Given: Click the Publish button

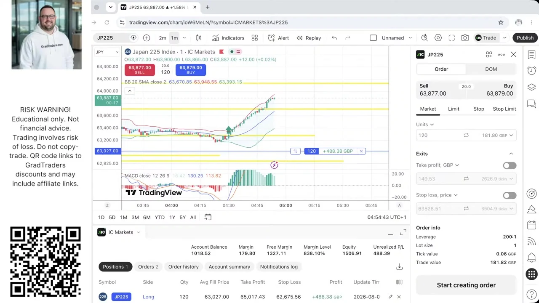Looking at the screenshot, I should [x=525, y=38].
